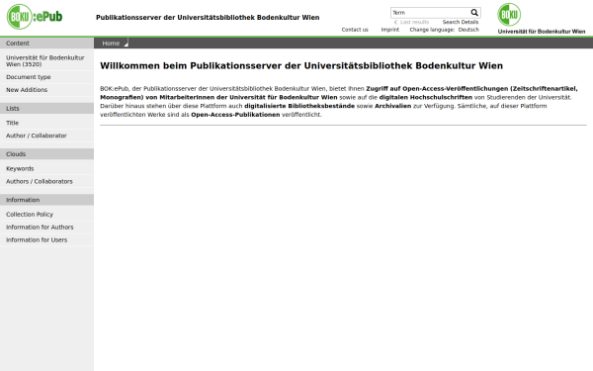Open Author / Collaborator list
The height and width of the screenshot is (371, 593).
point(37,136)
